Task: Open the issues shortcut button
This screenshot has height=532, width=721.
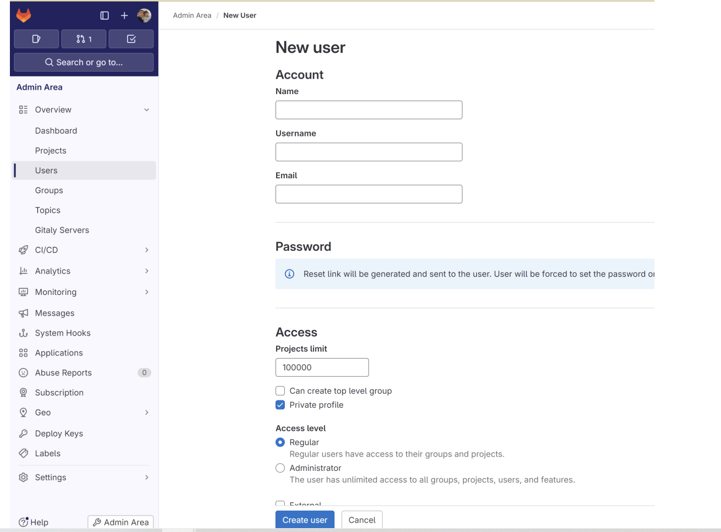Action: 36,39
